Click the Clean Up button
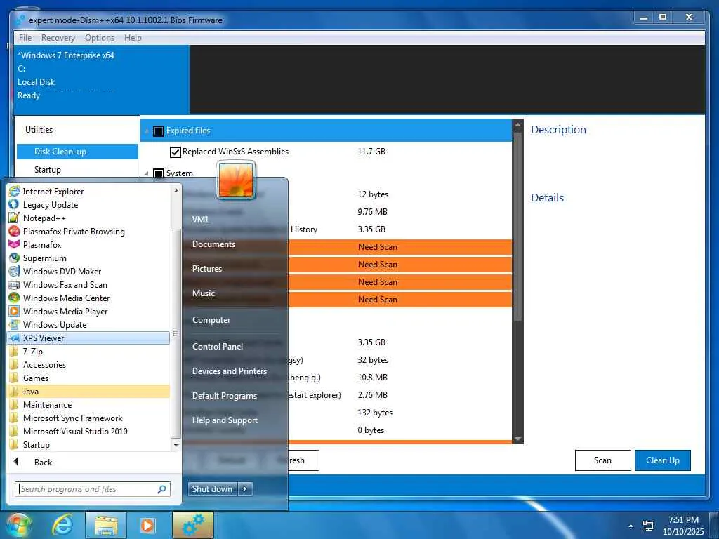The height and width of the screenshot is (539, 719). pos(663,460)
